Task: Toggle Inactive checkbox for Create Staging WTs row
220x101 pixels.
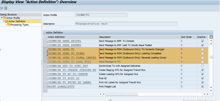Action: [202, 70]
